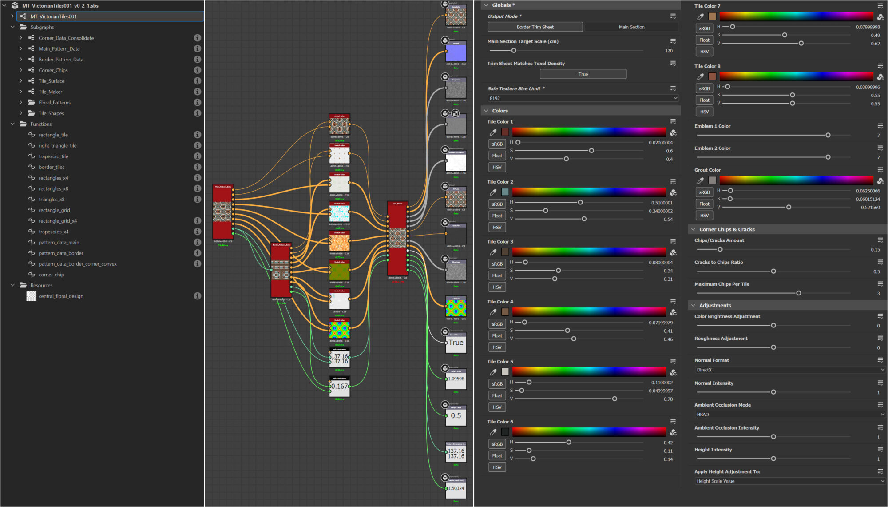Click the preset menu icon beside Chips/Cracks Amount
The image size is (888, 507).
coord(880,240)
